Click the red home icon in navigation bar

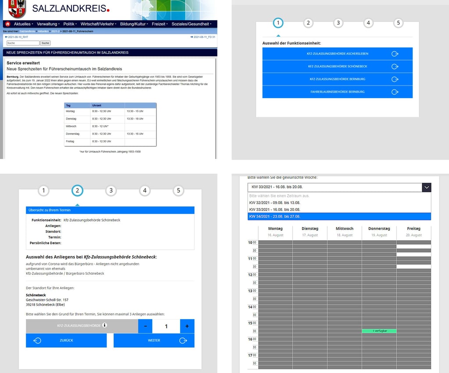[x=8, y=24]
